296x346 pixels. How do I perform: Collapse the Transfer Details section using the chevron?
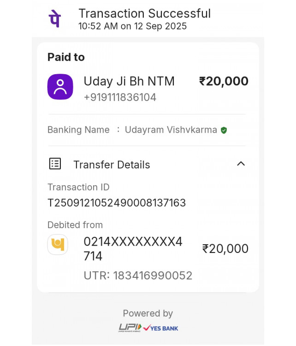[x=241, y=164]
